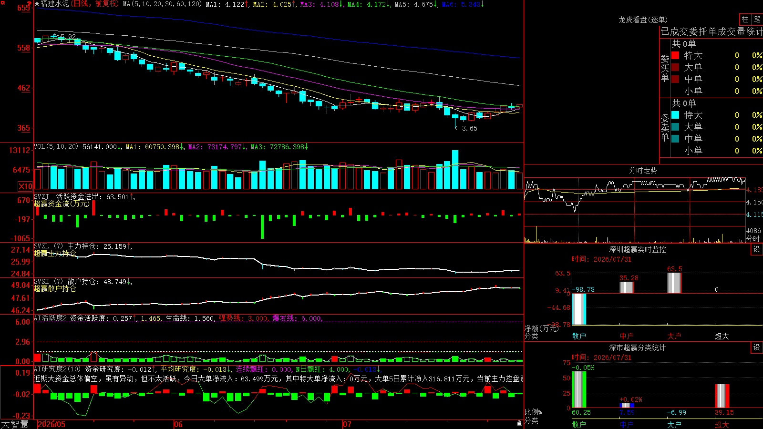763x429 pixels.
Task: Click the AI研究度2(10) indicator label
Action: tap(58, 369)
